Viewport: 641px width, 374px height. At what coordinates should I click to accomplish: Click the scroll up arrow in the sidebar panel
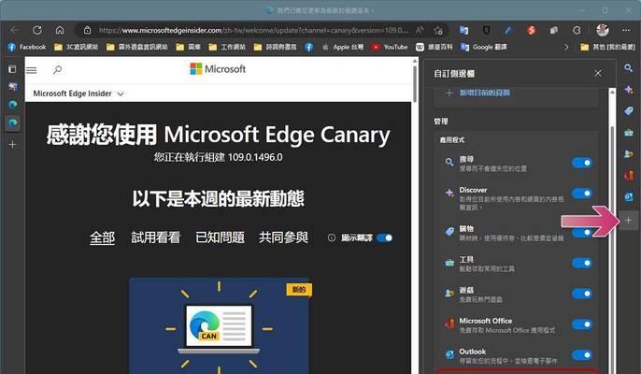coord(612,92)
